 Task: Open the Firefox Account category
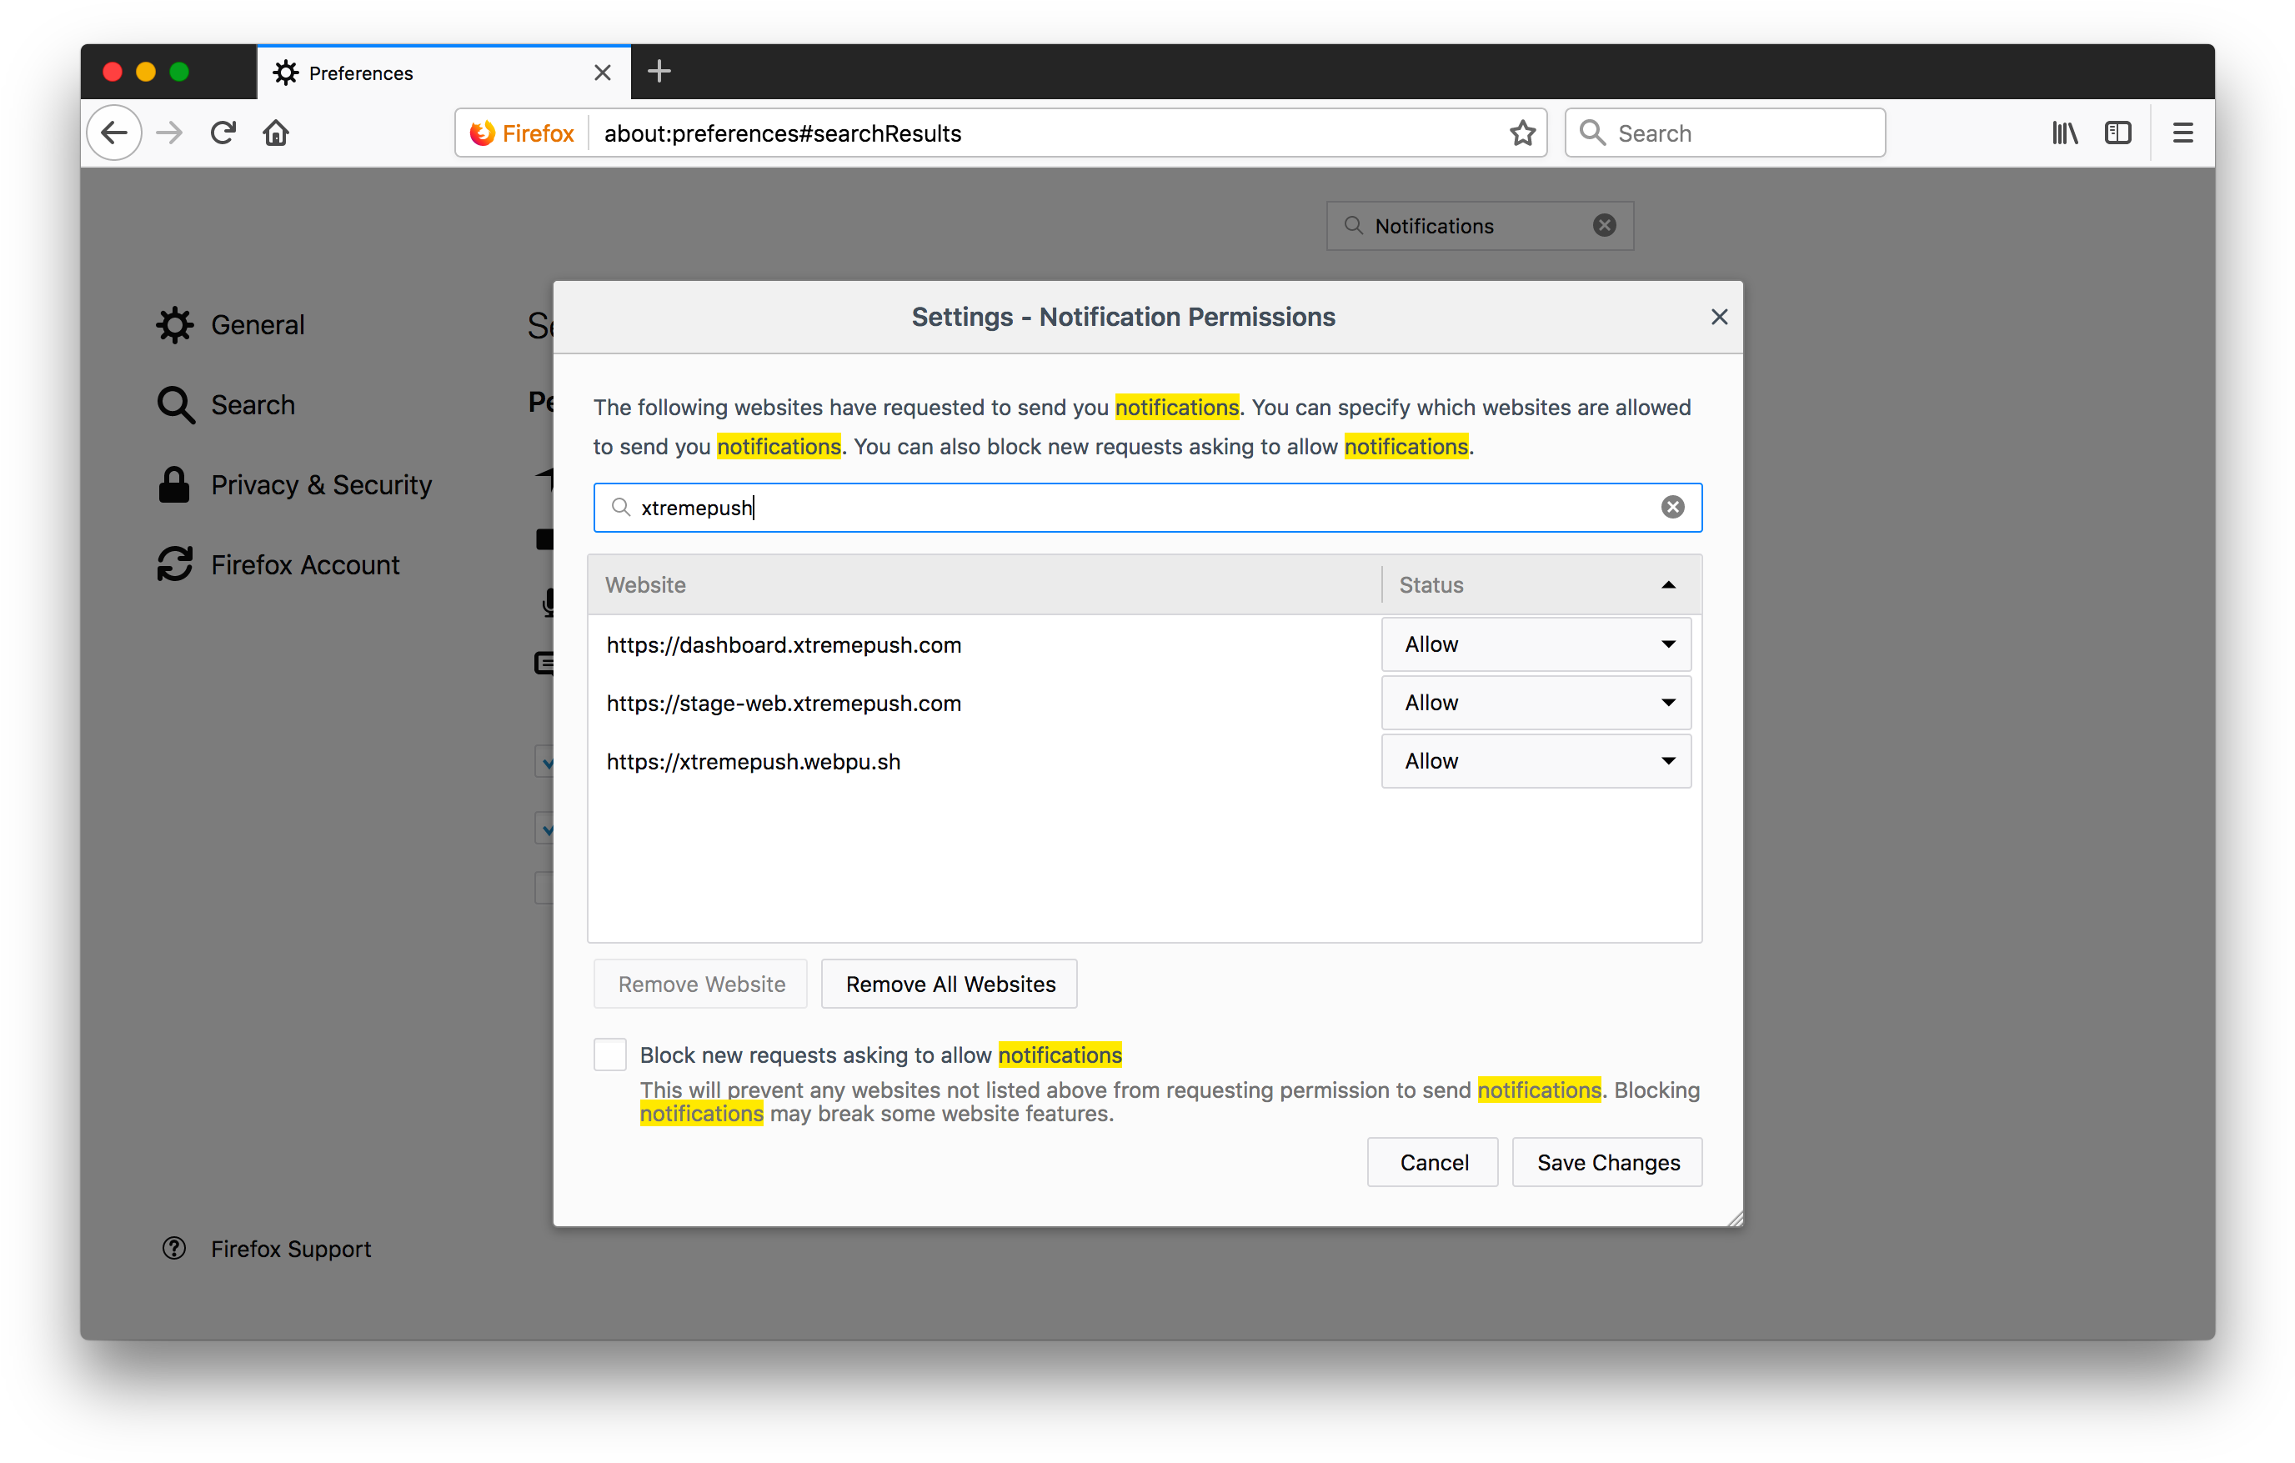coord(278,565)
